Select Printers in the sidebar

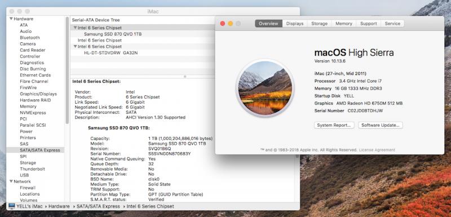[28, 138]
